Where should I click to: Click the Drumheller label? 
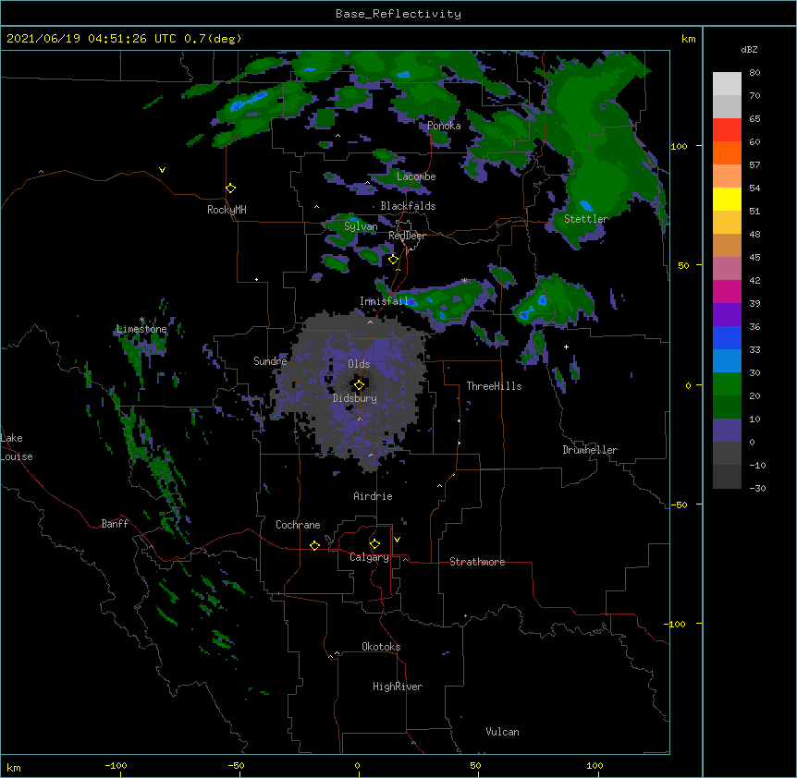590,450
